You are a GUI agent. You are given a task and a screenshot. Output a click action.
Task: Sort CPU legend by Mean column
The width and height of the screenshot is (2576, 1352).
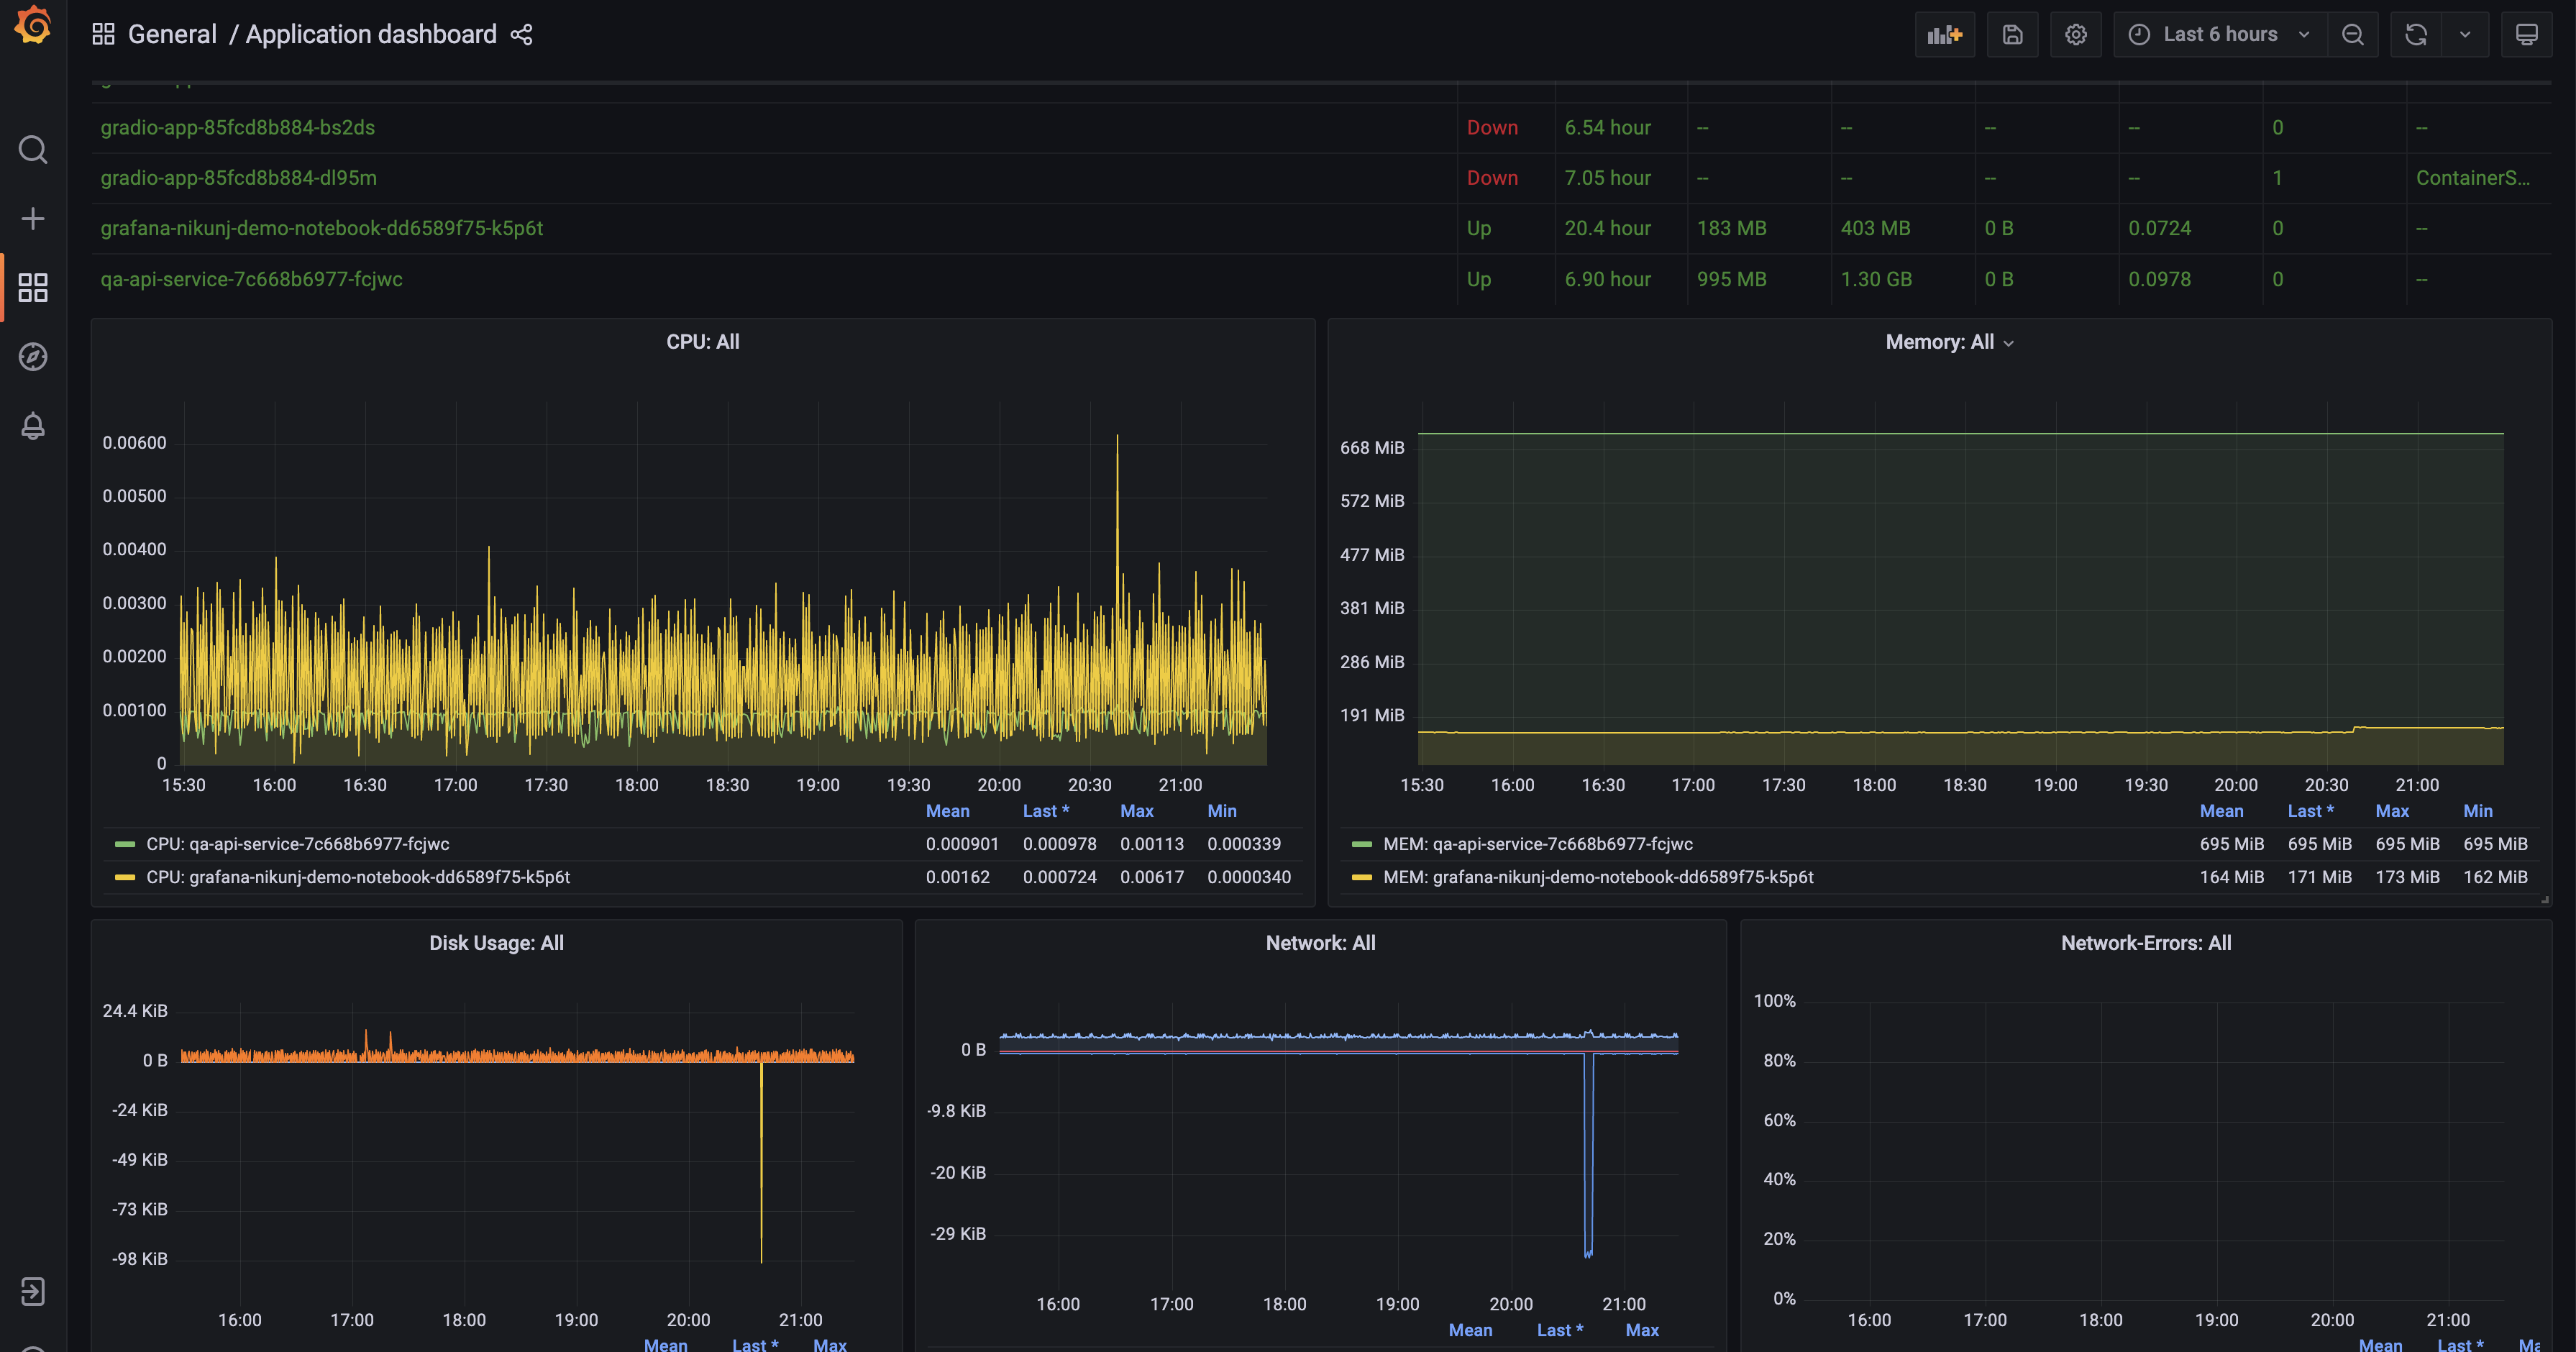[x=947, y=811]
